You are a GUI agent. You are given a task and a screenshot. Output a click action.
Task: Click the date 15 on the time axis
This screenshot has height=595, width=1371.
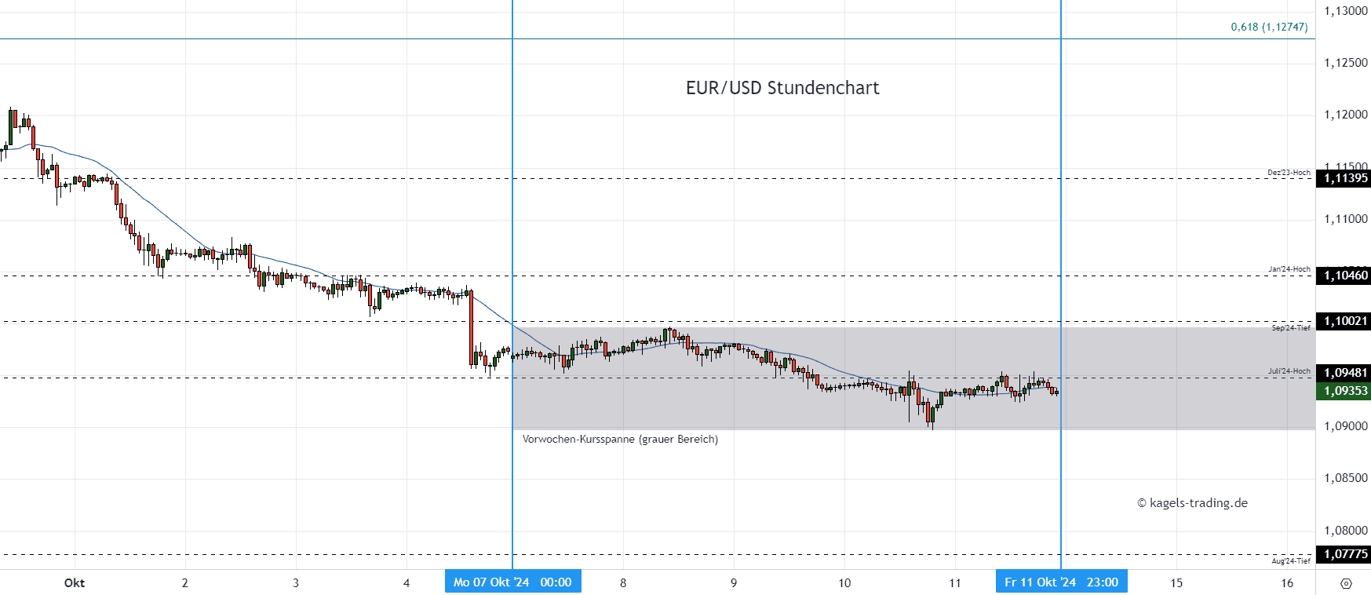pyautogui.click(x=1176, y=582)
